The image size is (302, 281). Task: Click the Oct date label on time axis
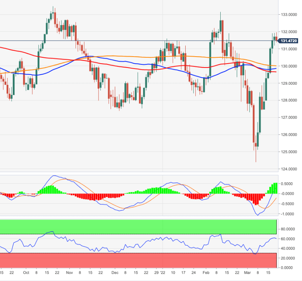pos(26,273)
